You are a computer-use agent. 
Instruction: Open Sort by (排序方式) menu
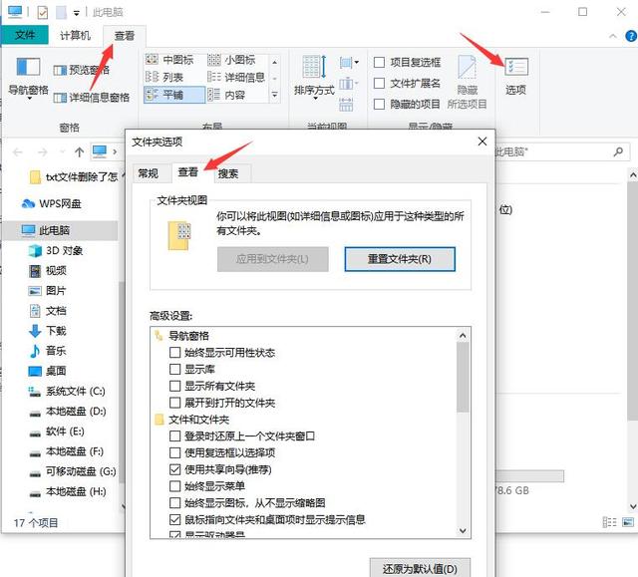[314, 78]
